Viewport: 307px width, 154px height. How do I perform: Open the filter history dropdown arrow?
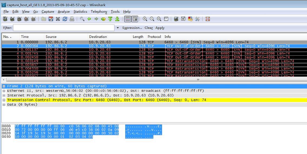pyautogui.click(x=118, y=28)
